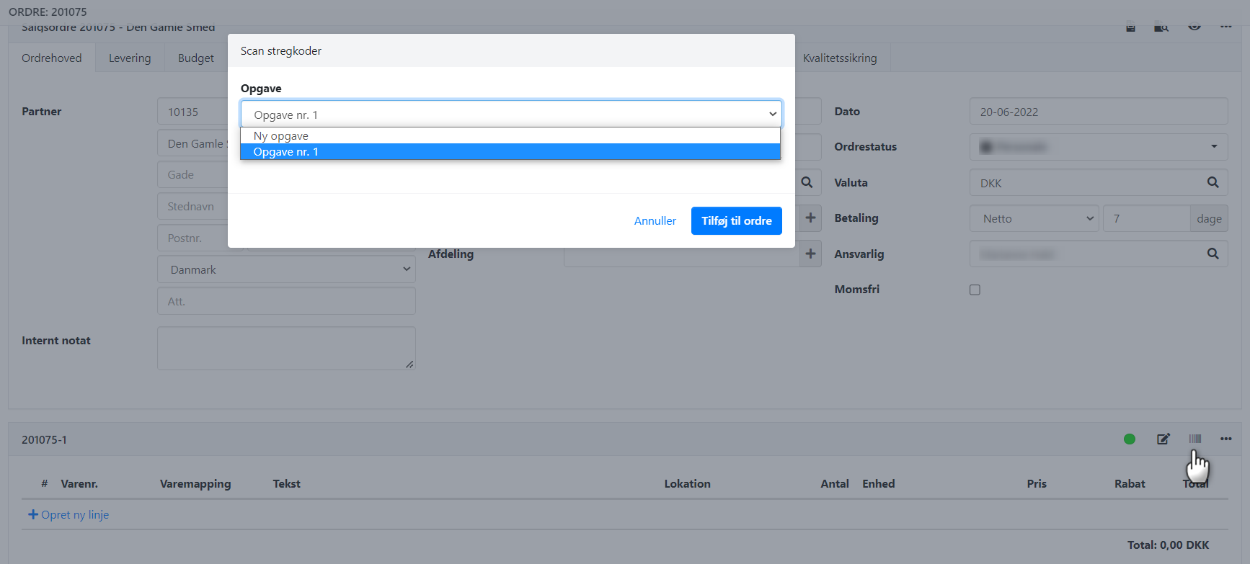
Task: Click the document preview search icon at top
Action: 1161,27
